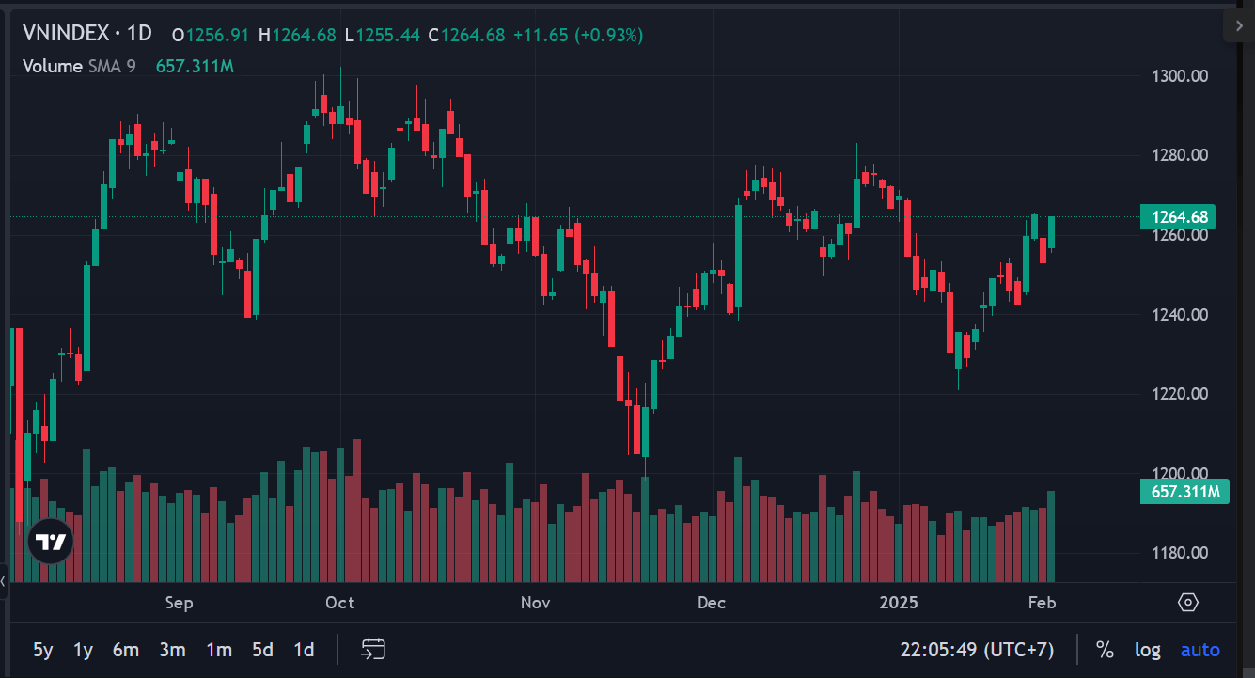Click the 1d interval button

tap(304, 649)
